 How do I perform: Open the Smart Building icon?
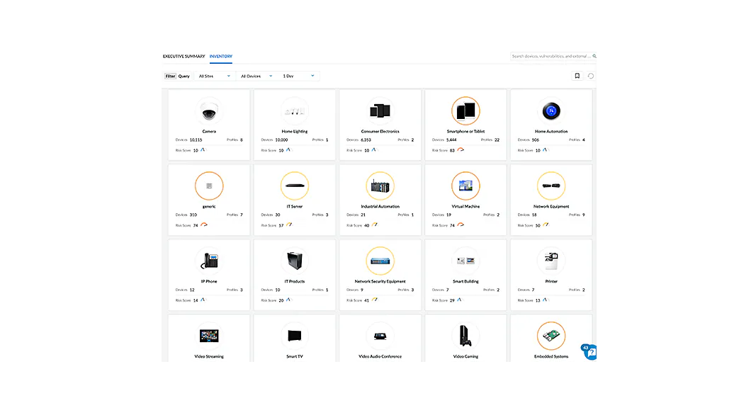click(466, 261)
